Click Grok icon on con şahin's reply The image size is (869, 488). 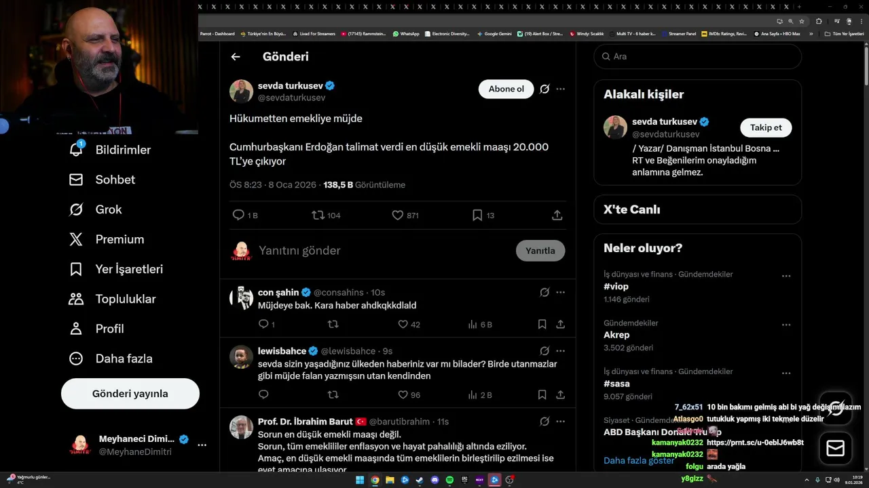544,292
